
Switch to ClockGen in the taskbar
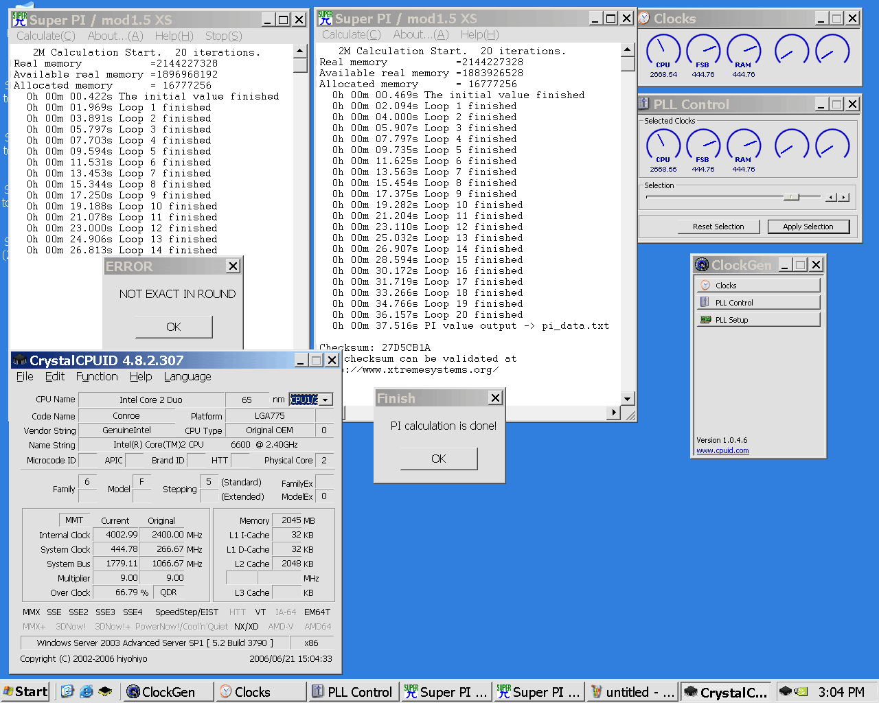(x=167, y=691)
